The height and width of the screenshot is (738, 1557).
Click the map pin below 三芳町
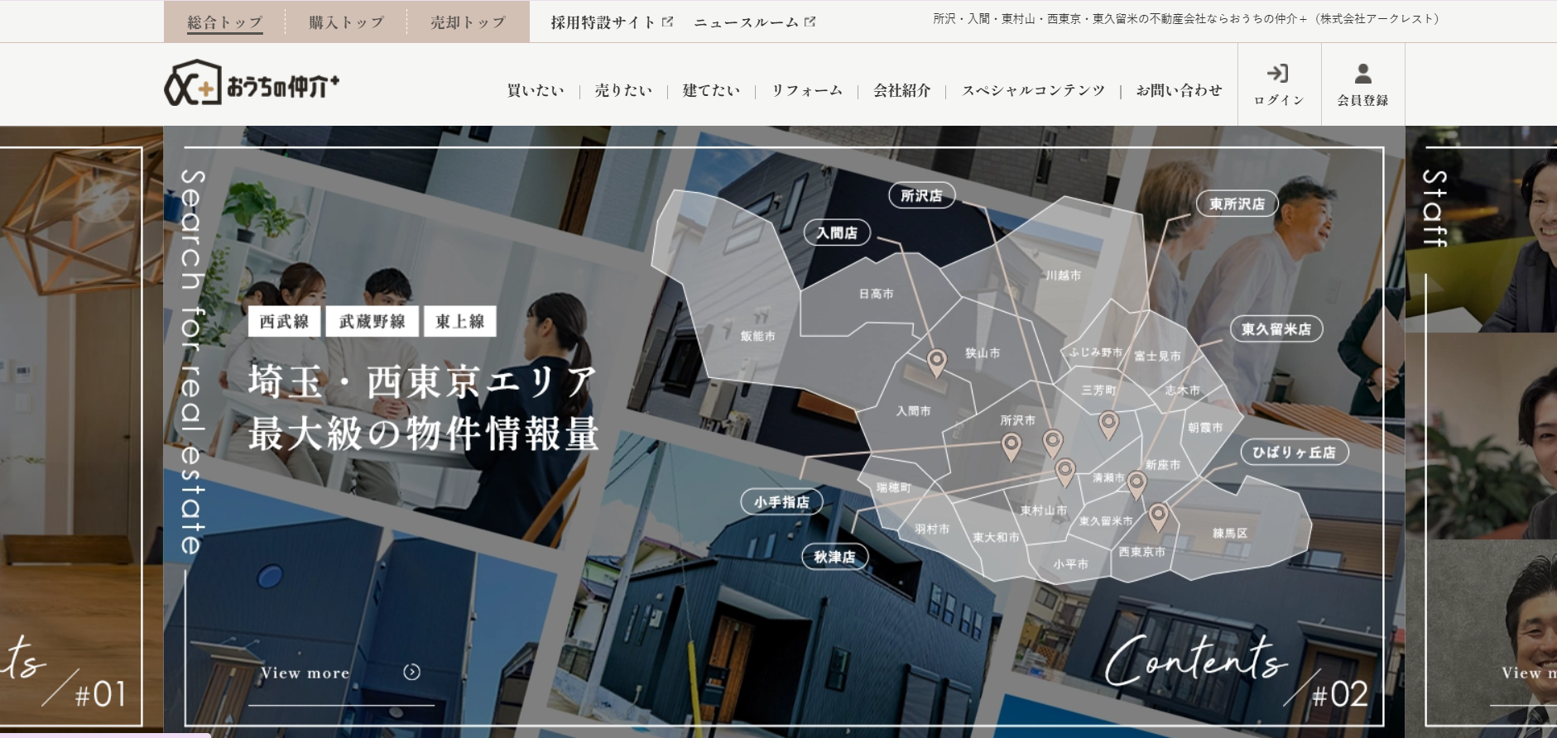pos(1108,425)
